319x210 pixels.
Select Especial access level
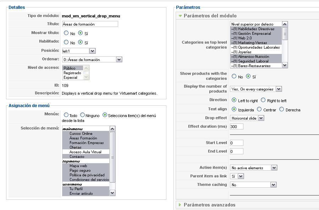(x=73, y=77)
